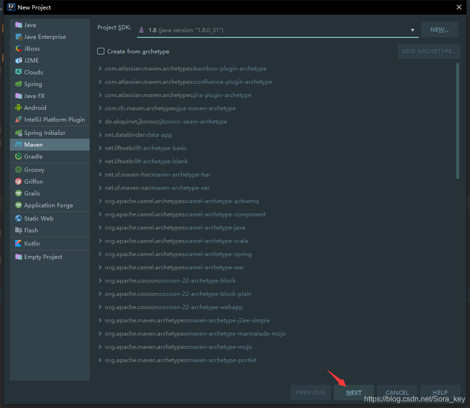Choose Spring Initializr project type label

pyautogui.click(x=45, y=133)
